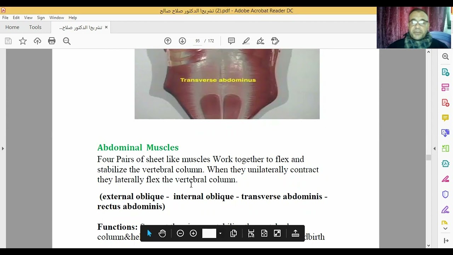Zoom in with the plus button

point(193,233)
